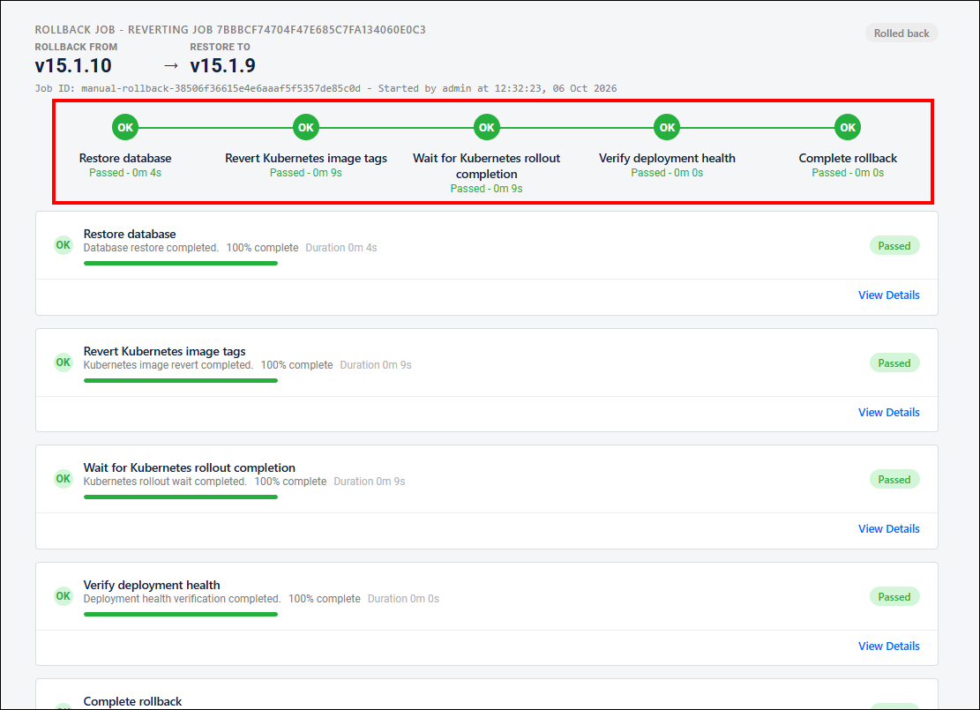Image resolution: width=980 pixels, height=710 pixels.
Task: Click the restore-to version v15.1.9
Action: click(222, 65)
